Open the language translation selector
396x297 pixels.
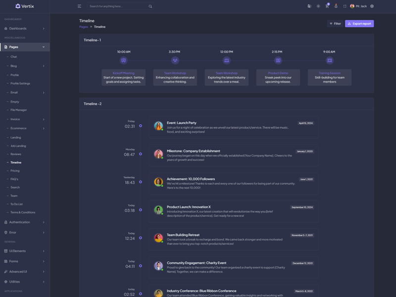click(309, 6)
